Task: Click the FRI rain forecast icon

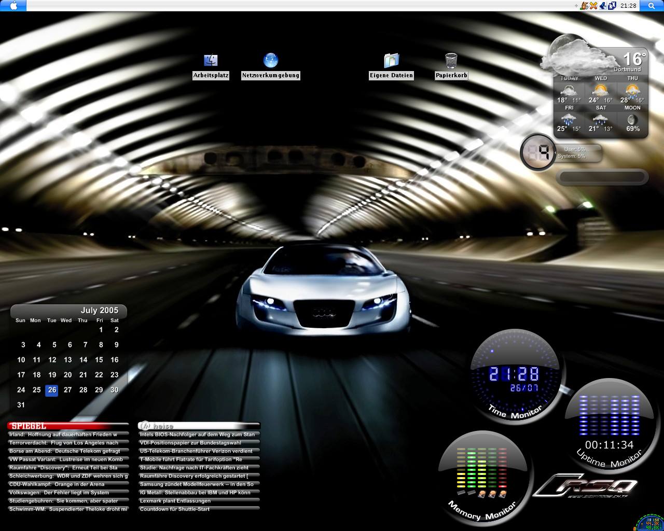Action: pyautogui.click(x=569, y=119)
